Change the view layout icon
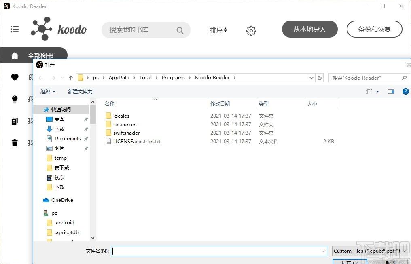This screenshot has width=411, height=264. 369,91
